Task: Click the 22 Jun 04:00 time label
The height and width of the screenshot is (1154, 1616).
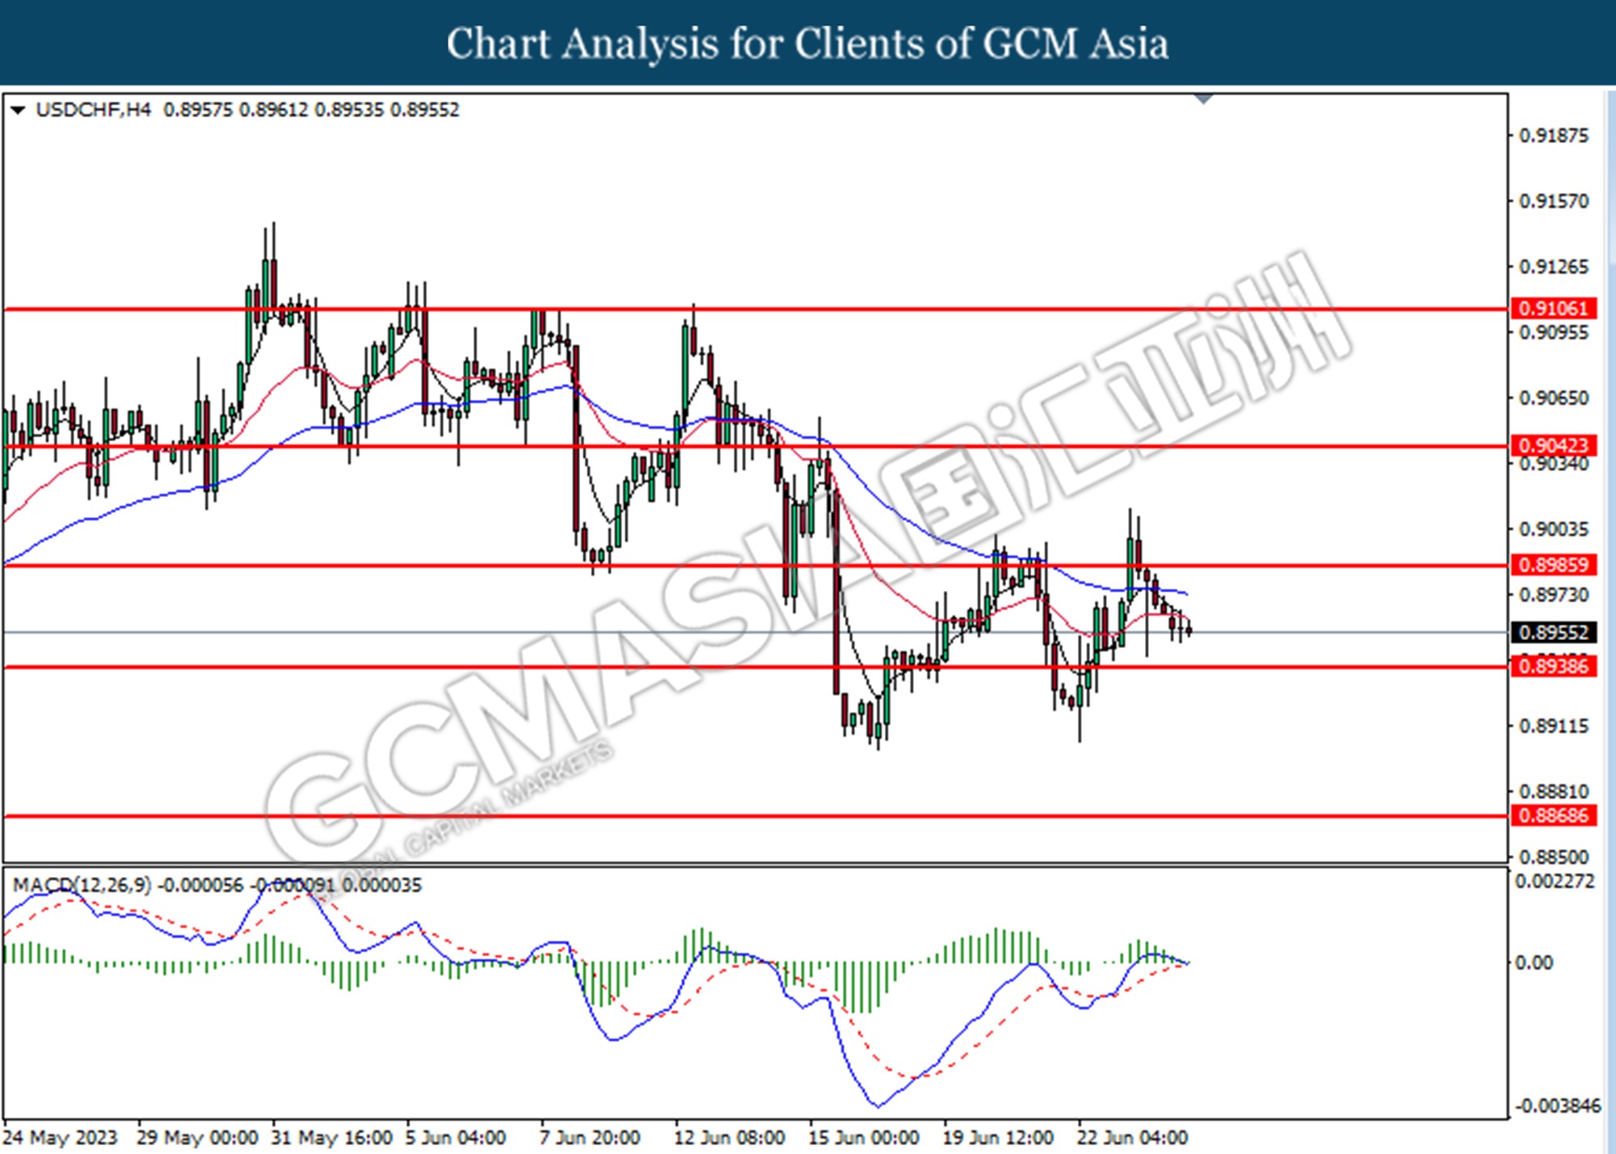Action: pos(1132,1138)
